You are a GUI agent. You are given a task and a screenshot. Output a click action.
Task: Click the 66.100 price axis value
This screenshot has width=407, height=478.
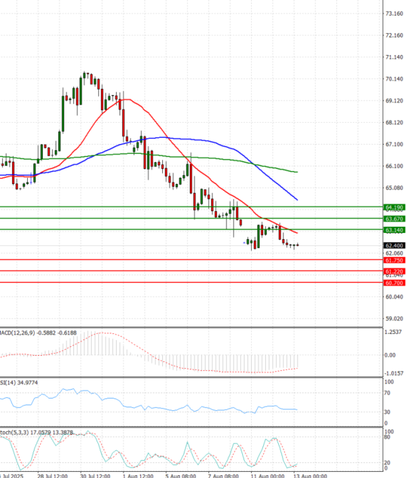[394, 166]
